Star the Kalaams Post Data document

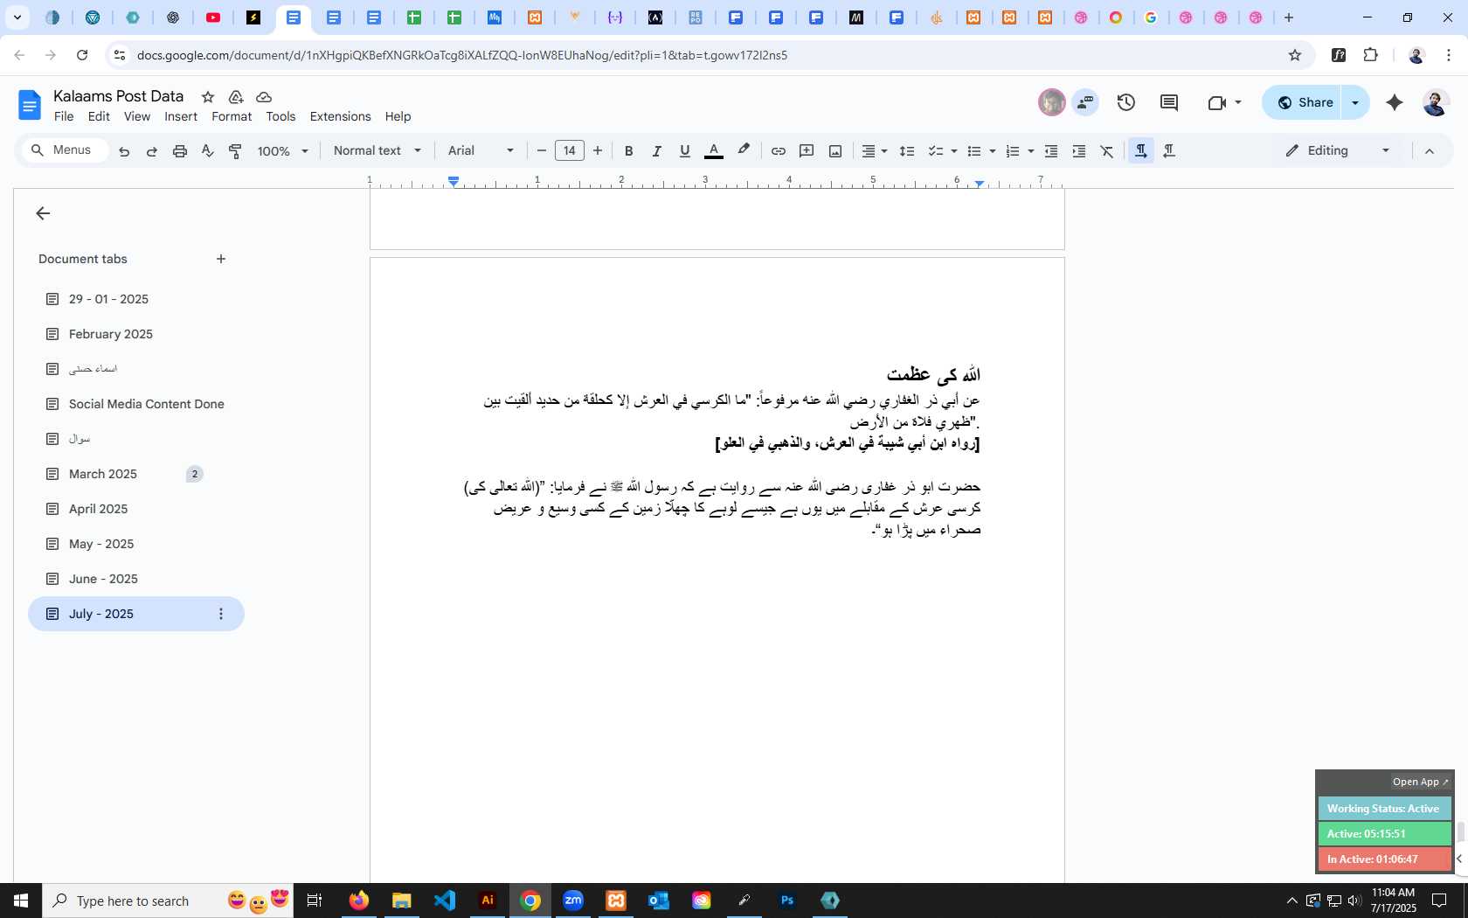tap(208, 97)
